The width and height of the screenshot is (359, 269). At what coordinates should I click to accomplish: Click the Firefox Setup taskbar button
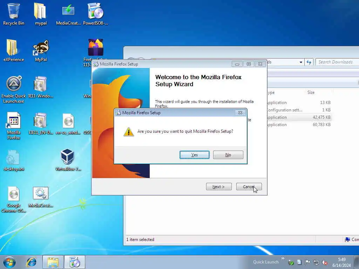pos(74,262)
